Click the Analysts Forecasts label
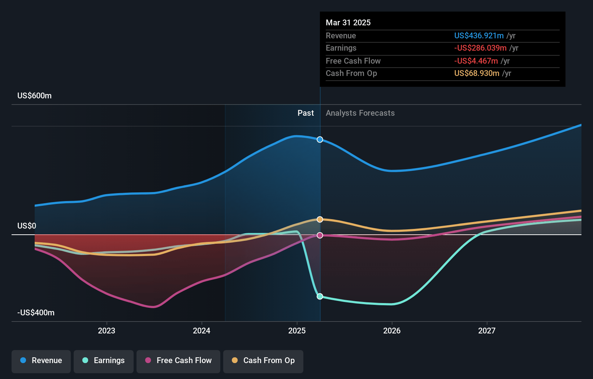593x379 pixels. (x=360, y=113)
